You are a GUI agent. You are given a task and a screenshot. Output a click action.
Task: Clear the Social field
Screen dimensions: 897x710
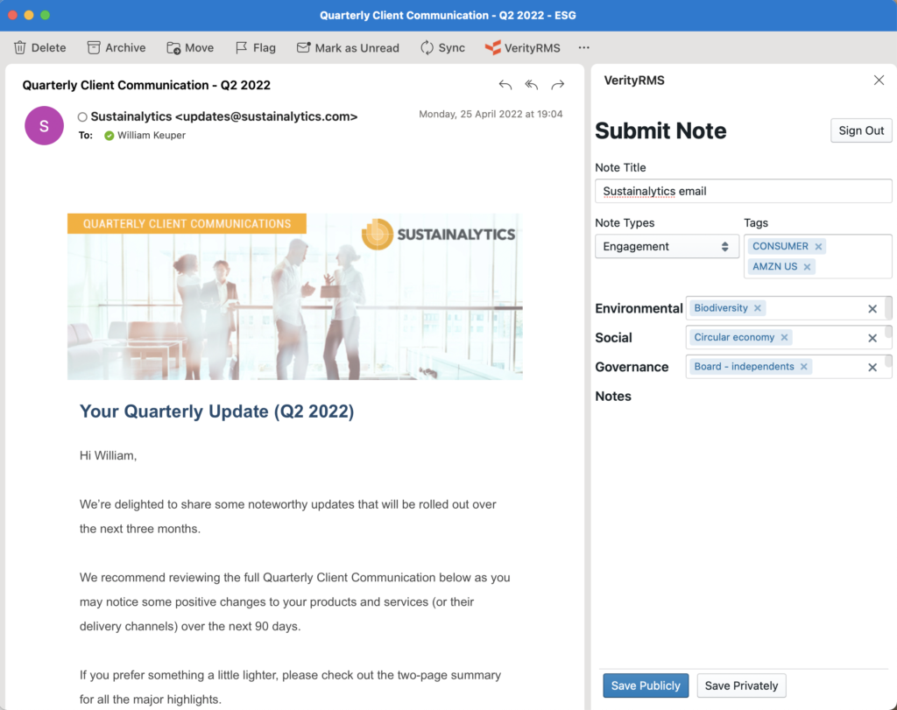click(x=872, y=338)
